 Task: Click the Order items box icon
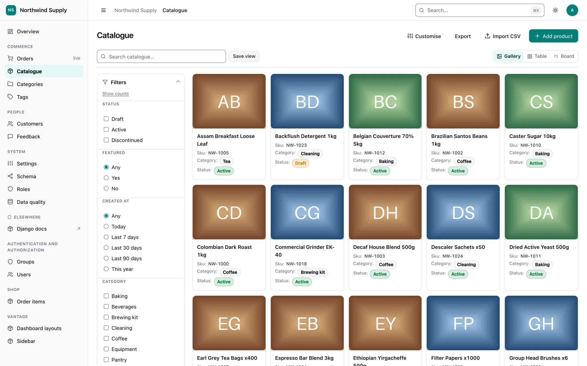point(10,301)
